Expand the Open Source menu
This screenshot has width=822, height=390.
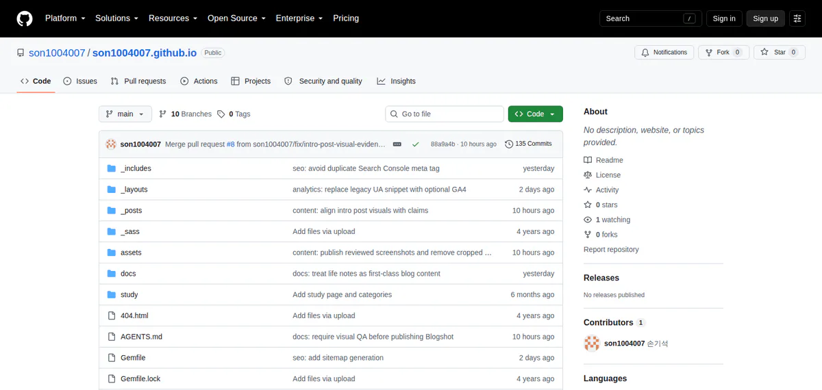click(237, 18)
